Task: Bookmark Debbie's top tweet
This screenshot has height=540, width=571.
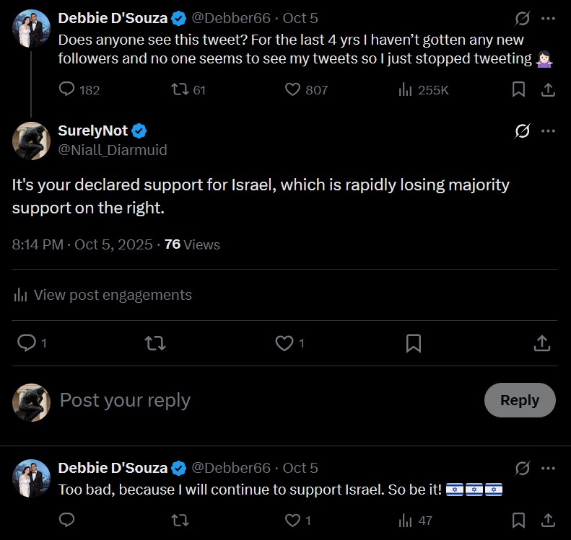Action: tap(518, 89)
